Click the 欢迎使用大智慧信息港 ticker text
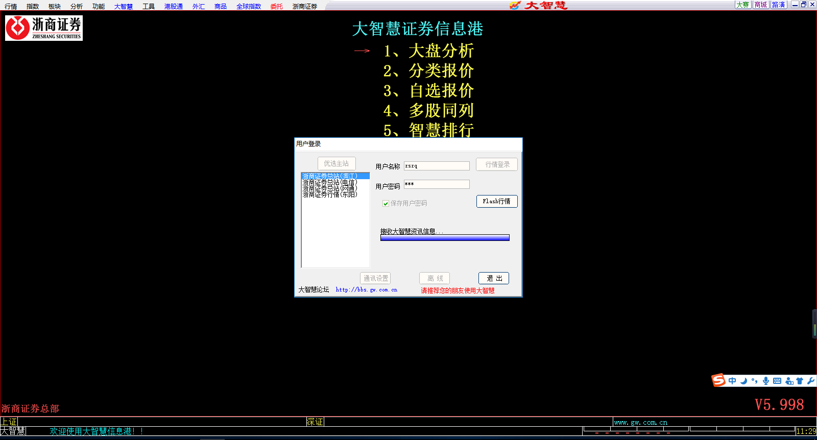Image resolution: width=817 pixels, height=440 pixels. (x=97, y=431)
